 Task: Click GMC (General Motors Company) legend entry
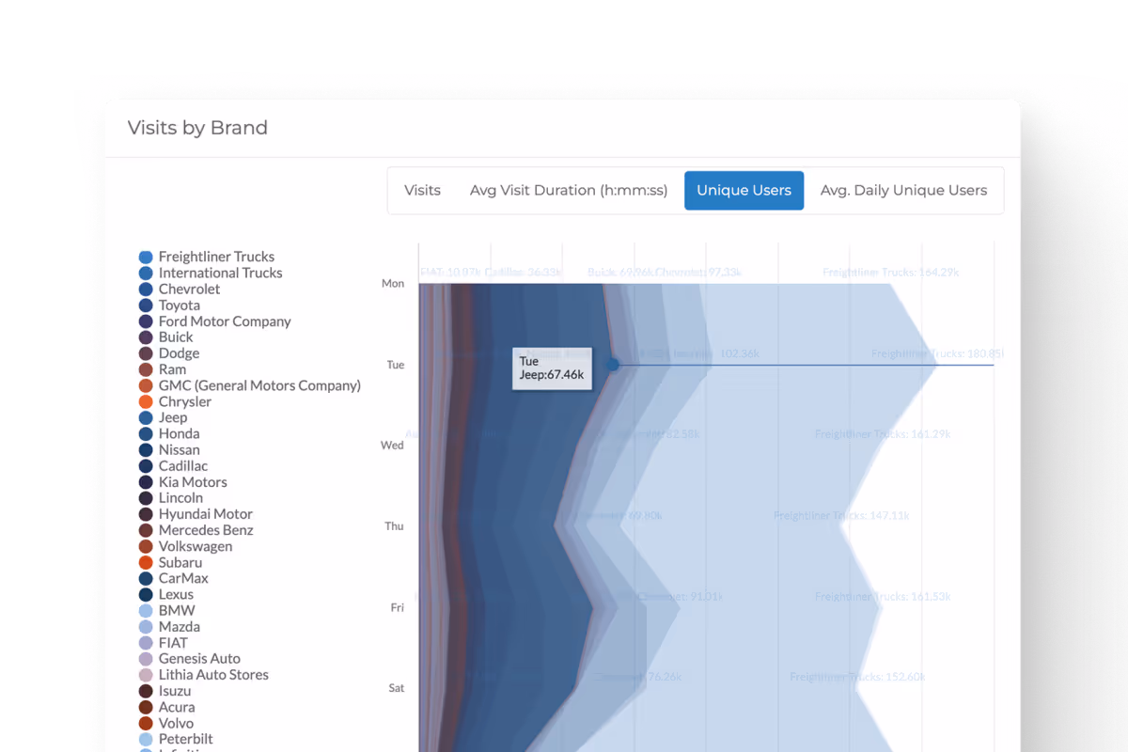pos(250,385)
